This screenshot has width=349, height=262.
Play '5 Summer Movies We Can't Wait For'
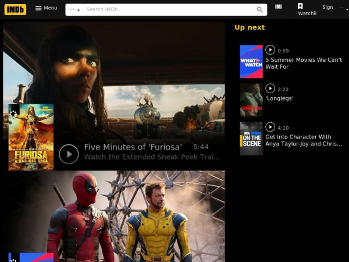pos(270,50)
